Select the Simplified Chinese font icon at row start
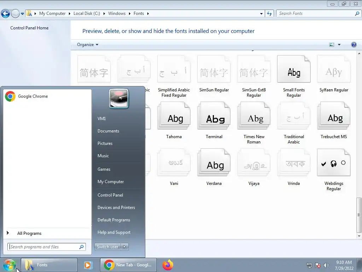The image size is (362, 272). (94, 69)
